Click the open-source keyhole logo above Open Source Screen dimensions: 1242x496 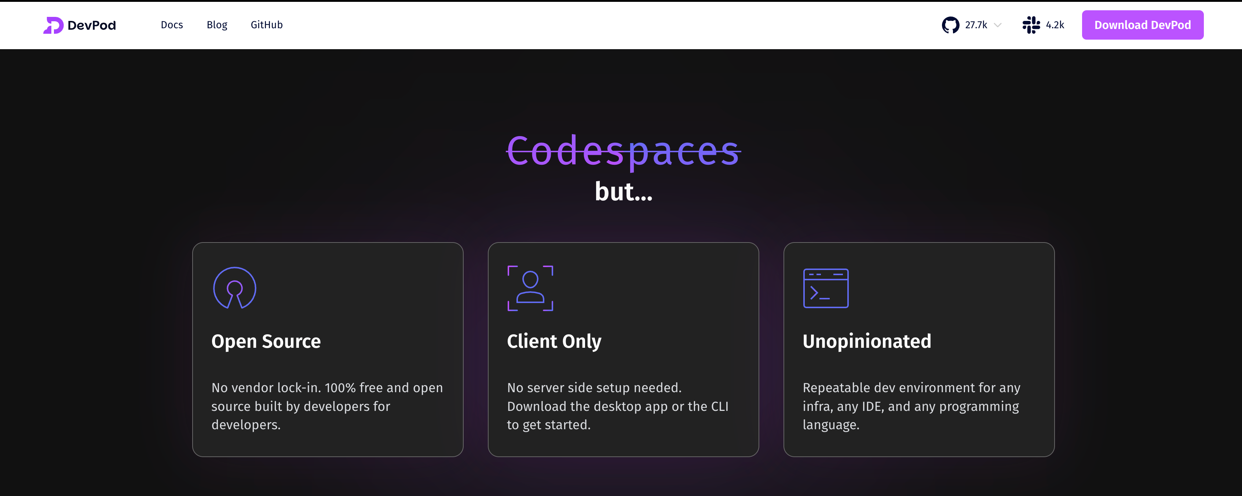[x=234, y=288]
